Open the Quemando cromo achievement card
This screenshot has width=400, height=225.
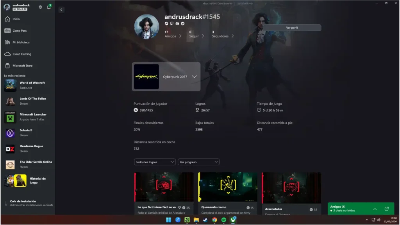(x=228, y=193)
